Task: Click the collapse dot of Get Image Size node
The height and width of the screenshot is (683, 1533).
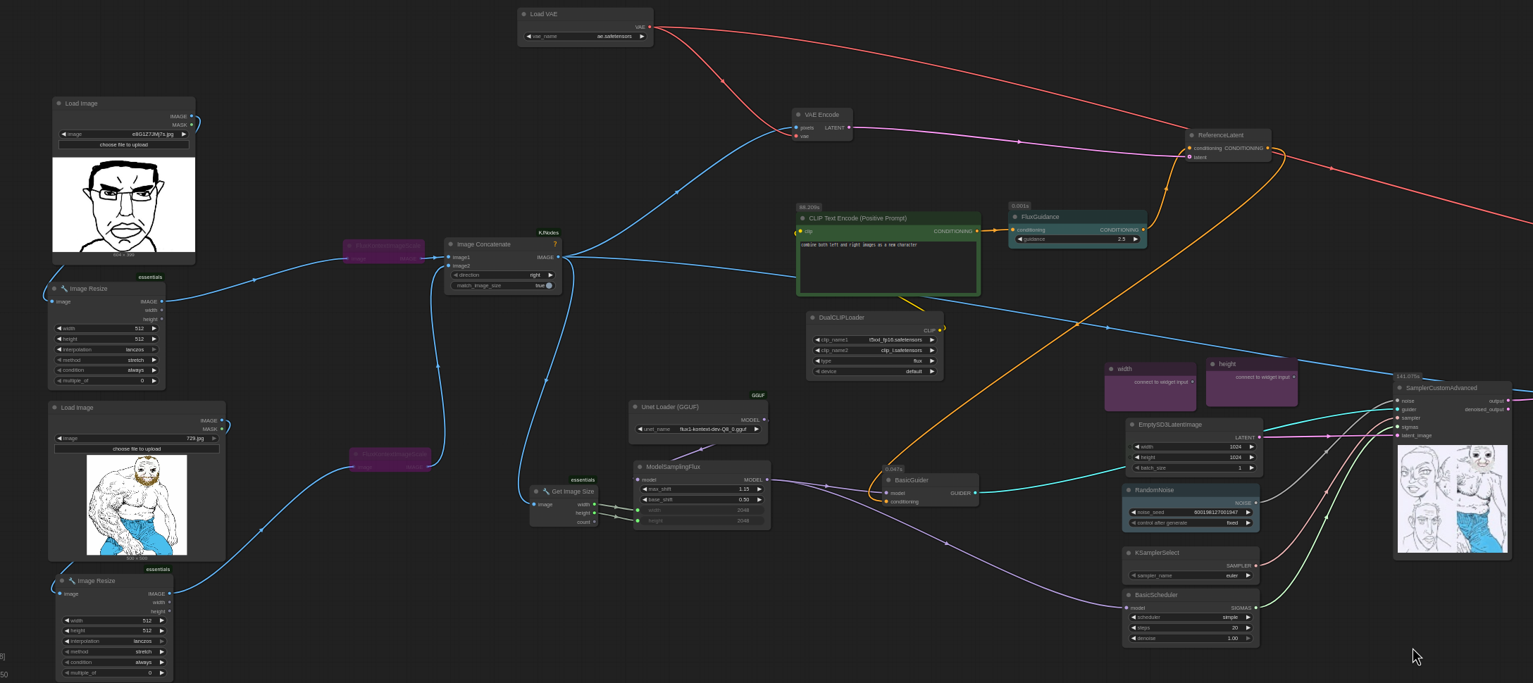Action: 536,491
